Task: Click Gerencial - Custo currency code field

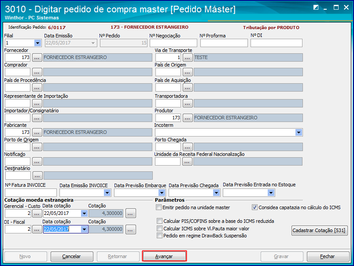Action: 18,214
